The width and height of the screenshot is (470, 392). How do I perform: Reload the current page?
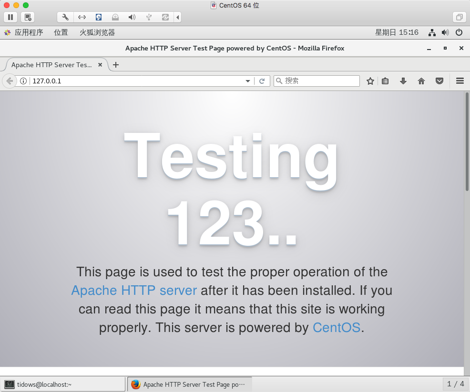click(x=262, y=81)
